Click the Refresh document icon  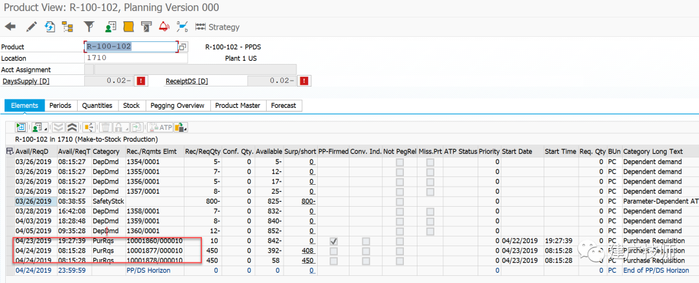[x=49, y=26]
